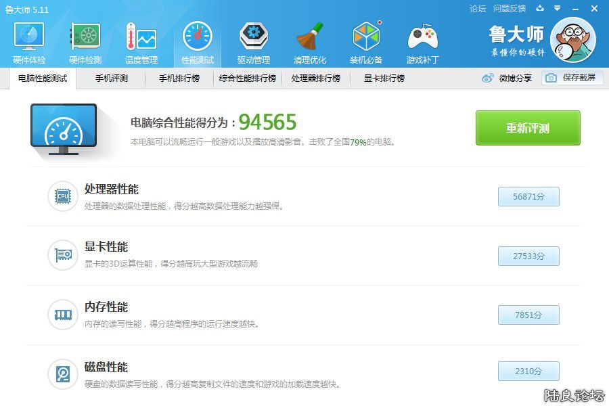Click the 56871分 processor score button
The image size is (609, 406).
pos(528,197)
